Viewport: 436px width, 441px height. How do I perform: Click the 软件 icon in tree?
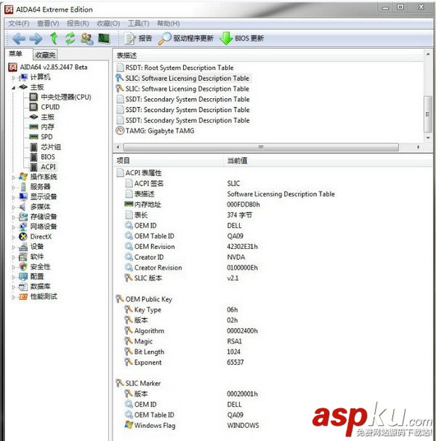click(x=23, y=257)
